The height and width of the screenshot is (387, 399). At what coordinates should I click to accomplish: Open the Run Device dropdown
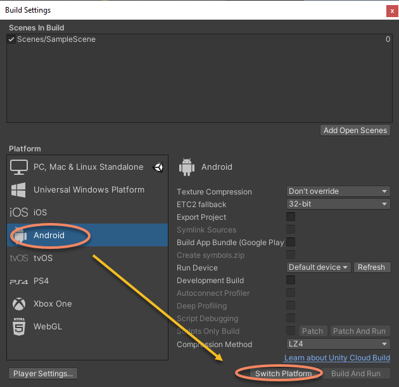pyautogui.click(x=319, y=267)
